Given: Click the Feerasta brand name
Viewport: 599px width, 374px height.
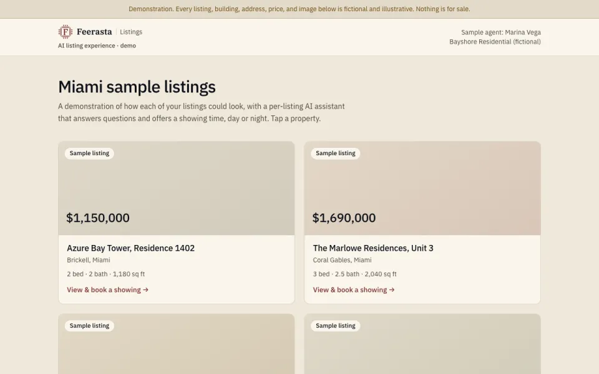Looking at the screenshot, I should [94, 32].
